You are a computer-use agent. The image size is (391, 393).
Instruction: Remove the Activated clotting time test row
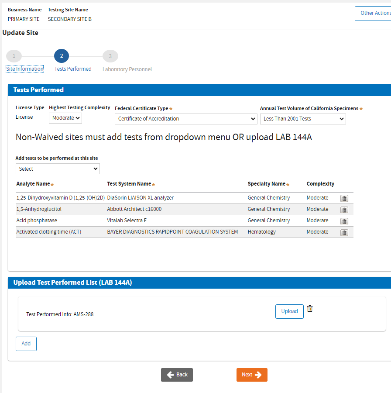tap(344, 232)
